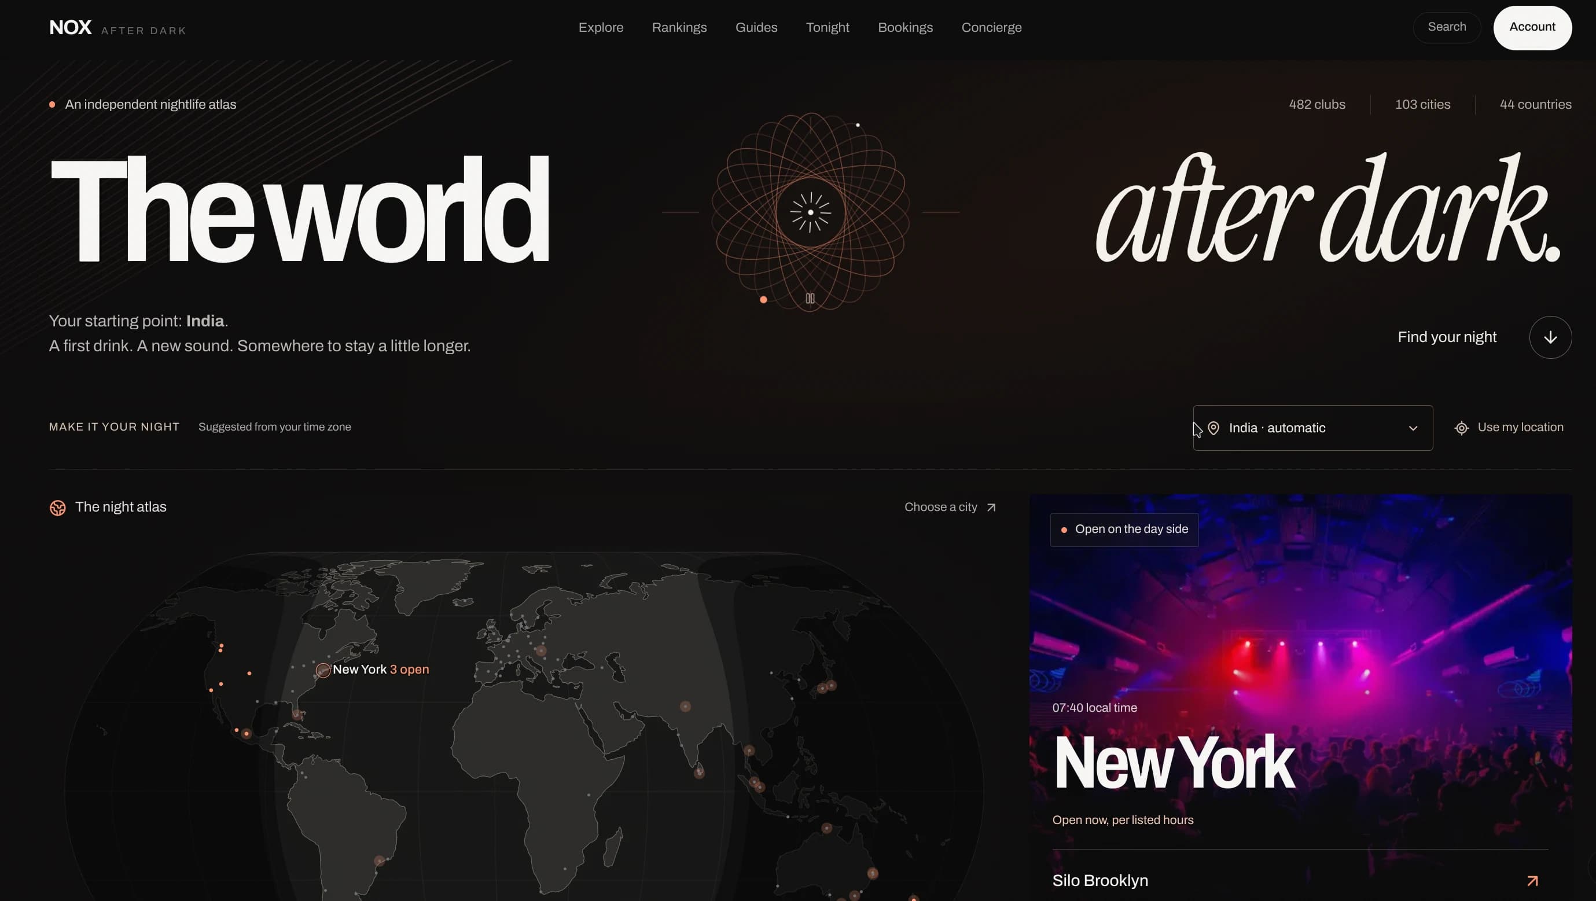Viewport: 1596px width, 901px height.
Task: Go to the Rankings page
Action: pyautogui.click(x=679, y=27)
